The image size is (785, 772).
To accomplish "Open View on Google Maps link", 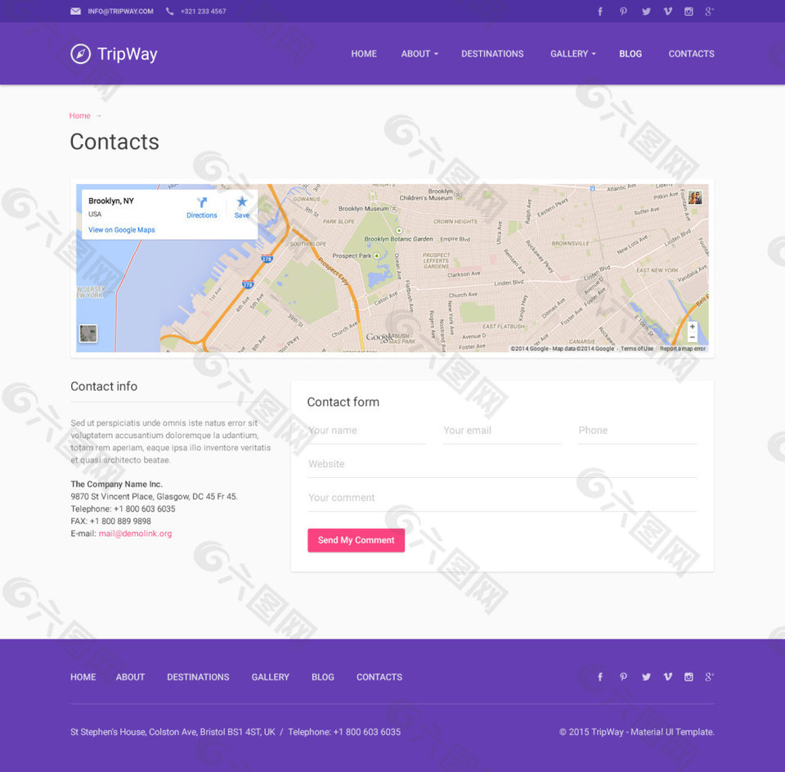I will (122, 230).
